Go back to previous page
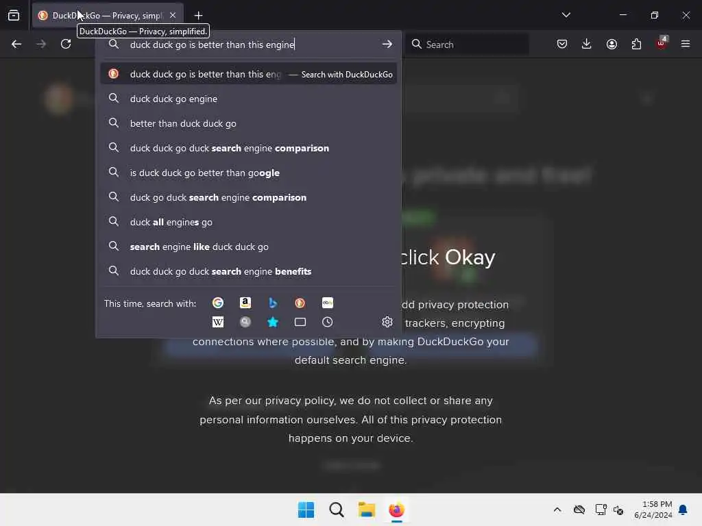The height and width of the screenshot is (526, 702). point(16,44)
